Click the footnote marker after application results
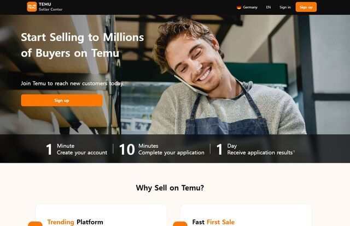Image resolution: width=350 pixels, height=226 pixels. coord(294,151)
